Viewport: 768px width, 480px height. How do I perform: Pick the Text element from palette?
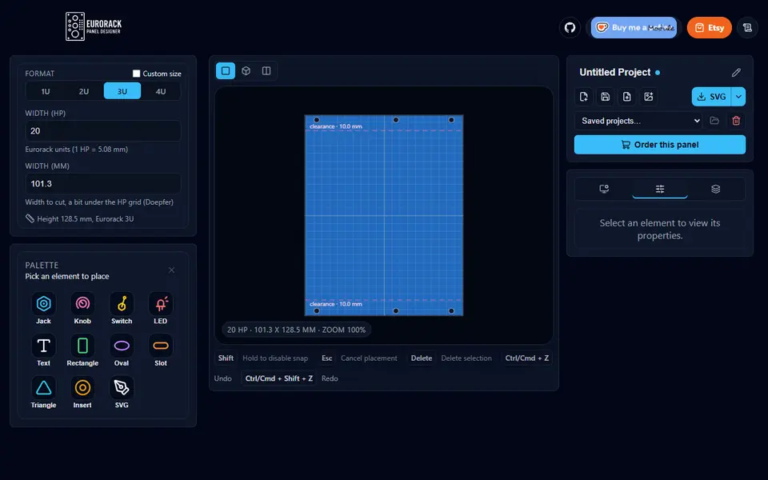(43, 350)
